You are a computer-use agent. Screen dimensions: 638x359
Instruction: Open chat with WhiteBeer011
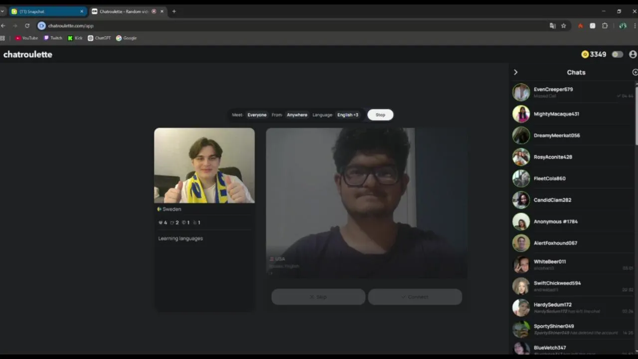pos(573,264)
